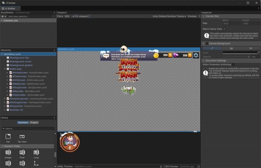261x168 pixels.
Task: Pop out the USS Preview pane
Action: [199, 166]
